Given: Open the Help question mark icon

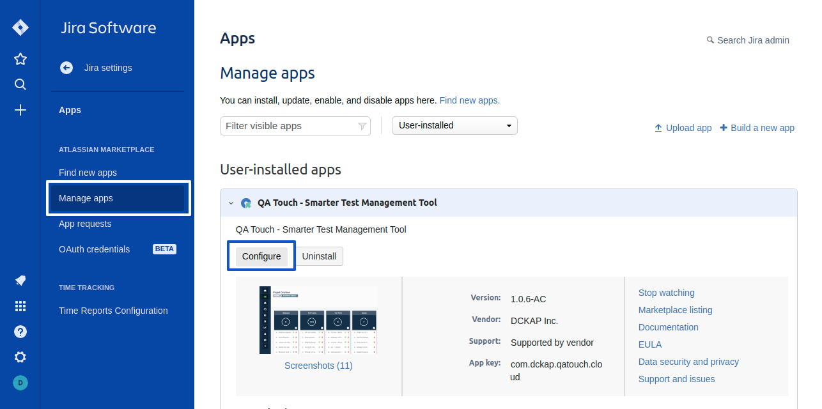Looking at the screenshot, I should pyautogui.click(x=20, y=332).
